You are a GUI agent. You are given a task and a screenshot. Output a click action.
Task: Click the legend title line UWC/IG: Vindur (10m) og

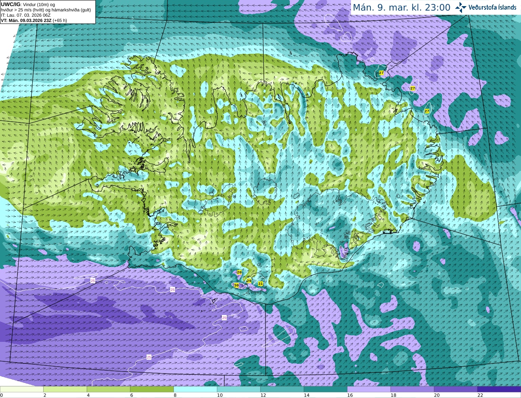click(x=28, y=4)
